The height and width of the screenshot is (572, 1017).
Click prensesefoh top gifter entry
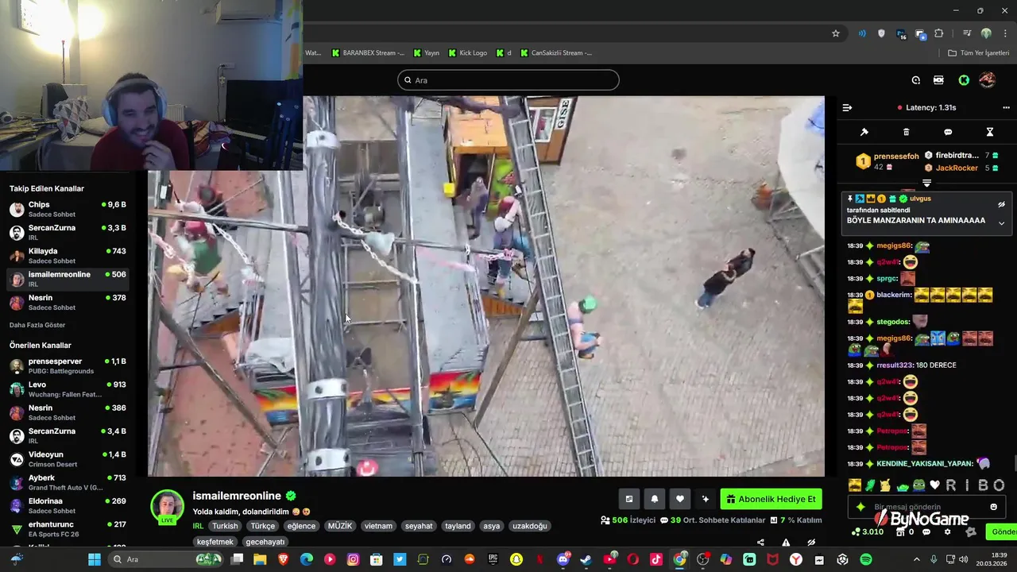[888, 161]
